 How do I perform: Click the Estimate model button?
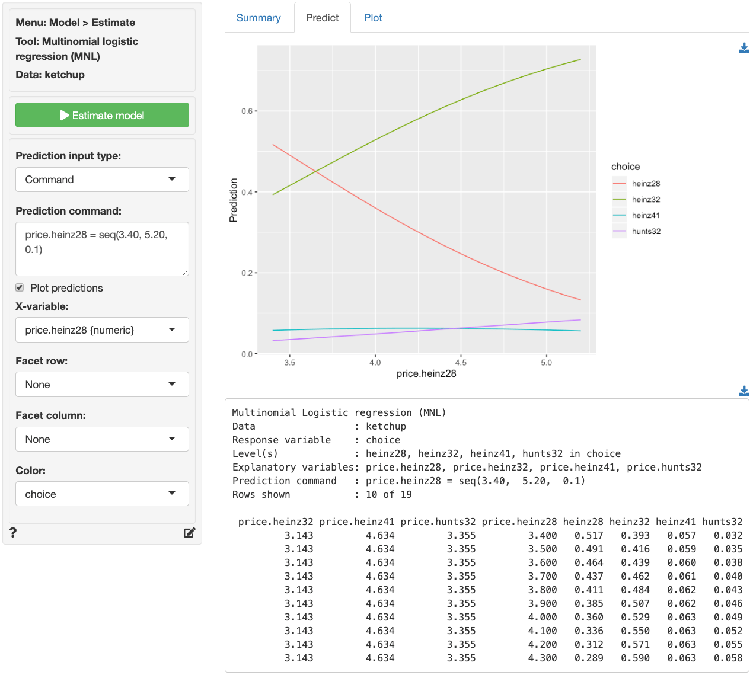(x=101, y=115)
